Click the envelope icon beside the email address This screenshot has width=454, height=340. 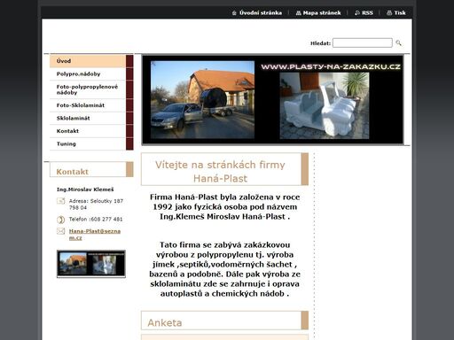(60, 231)
